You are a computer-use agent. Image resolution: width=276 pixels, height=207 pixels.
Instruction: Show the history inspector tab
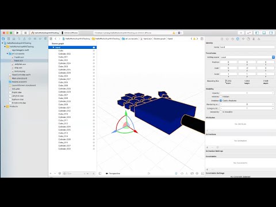point(227,39)
